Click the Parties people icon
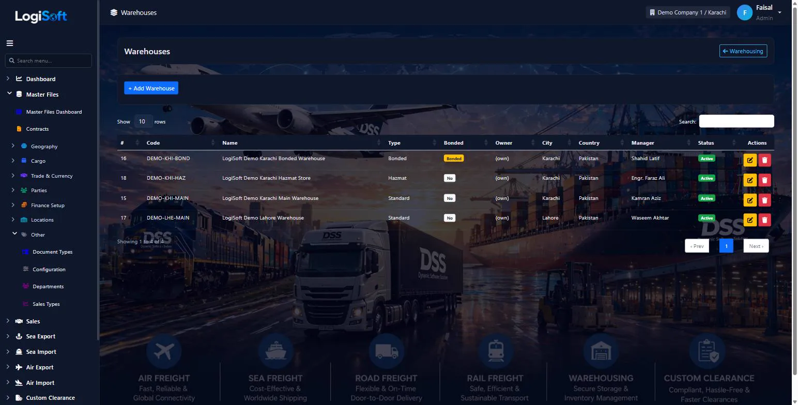 click(x=24, y=190)
